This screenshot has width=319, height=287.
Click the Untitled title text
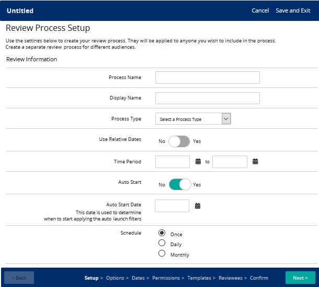point(20,10)
